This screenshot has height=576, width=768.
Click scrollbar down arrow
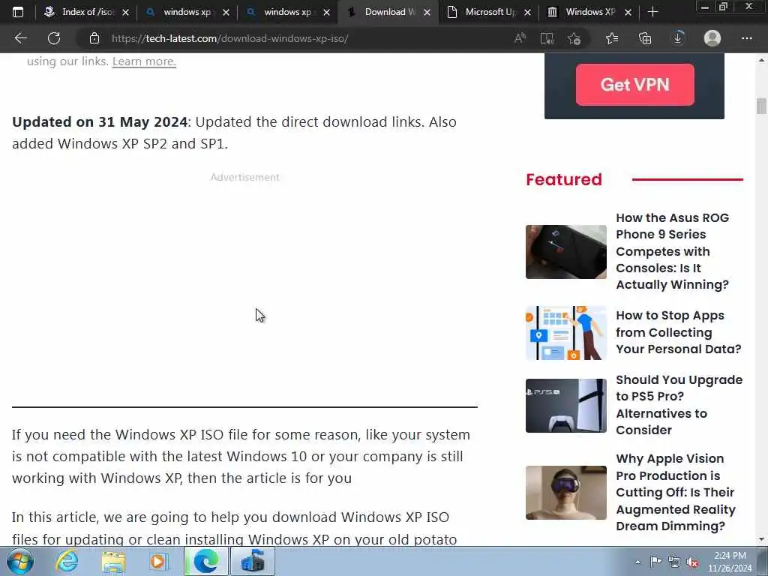pos(761,539)
